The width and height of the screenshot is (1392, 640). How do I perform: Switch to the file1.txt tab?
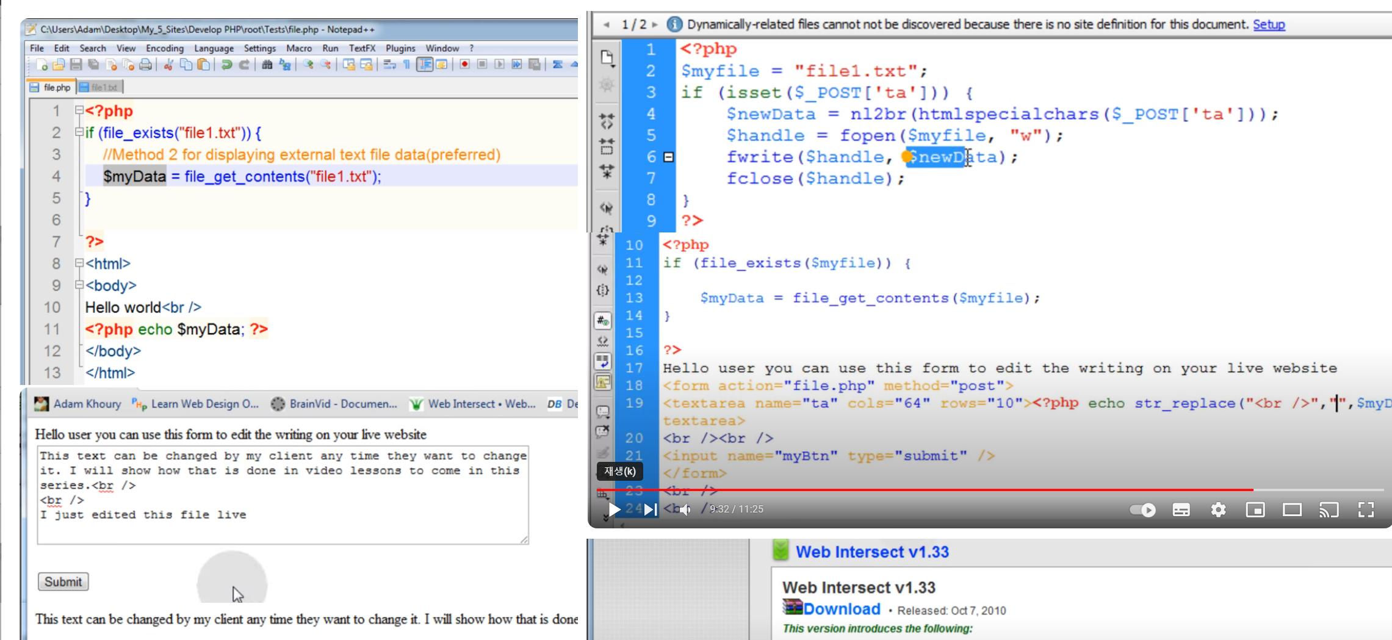click(x=101, y=87)
